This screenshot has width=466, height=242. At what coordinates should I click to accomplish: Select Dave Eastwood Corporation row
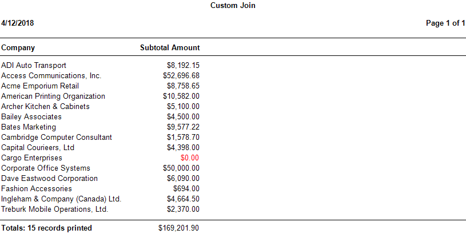point(49,179)
